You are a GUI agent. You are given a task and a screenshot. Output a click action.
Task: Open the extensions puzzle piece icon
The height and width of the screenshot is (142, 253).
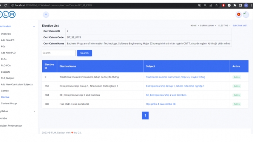[235, 5]
